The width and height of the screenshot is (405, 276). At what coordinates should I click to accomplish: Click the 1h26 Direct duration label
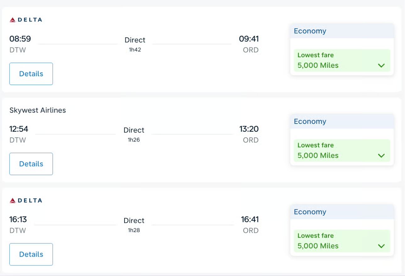134,140
